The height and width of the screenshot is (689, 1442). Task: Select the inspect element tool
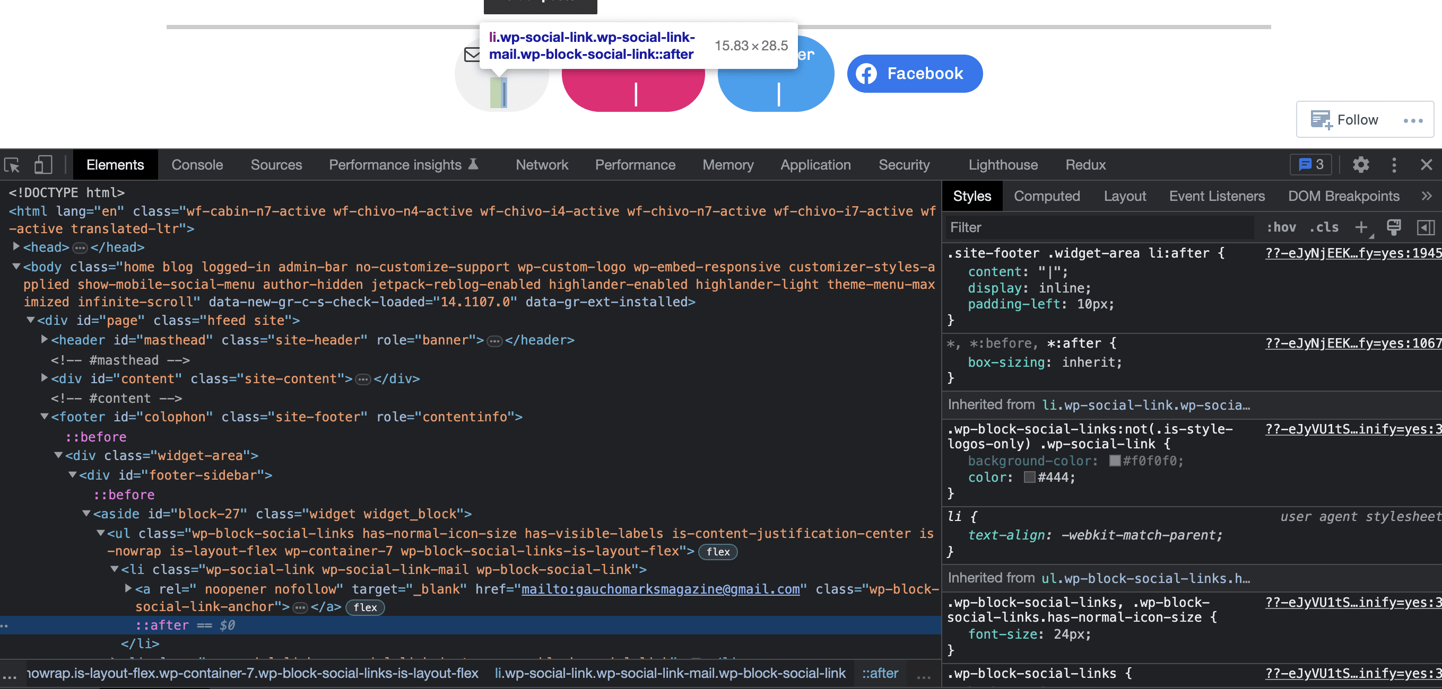point(12,164)
